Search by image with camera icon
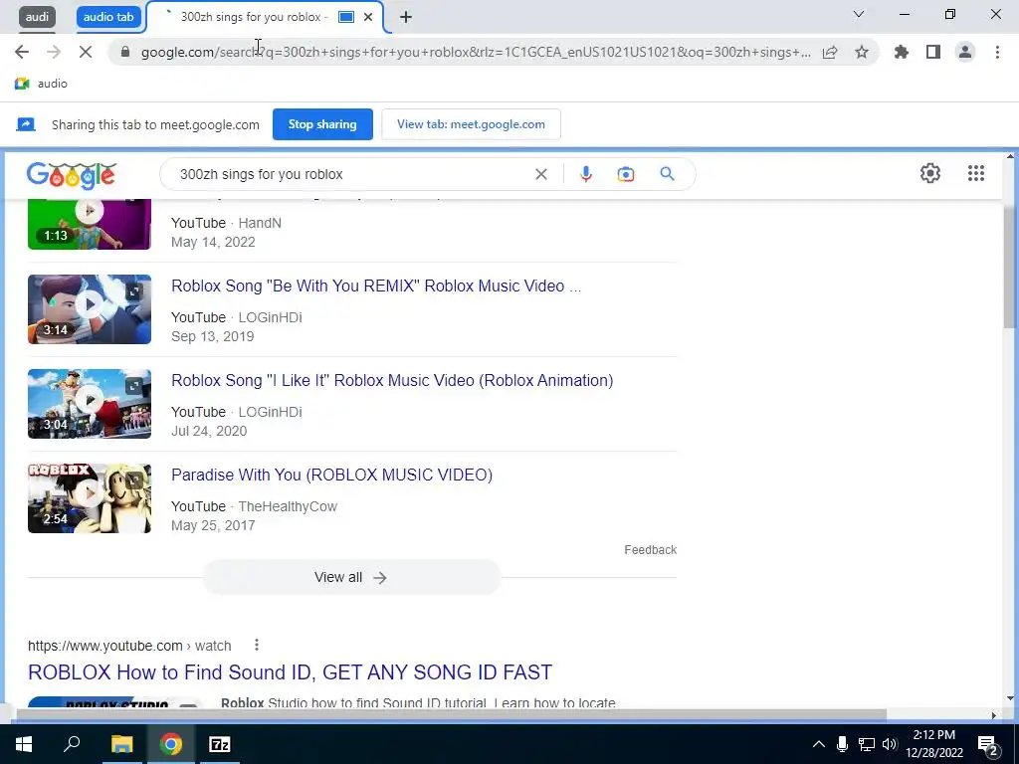The height and width of the screenshot is (764, 1019). coord(626,174)
